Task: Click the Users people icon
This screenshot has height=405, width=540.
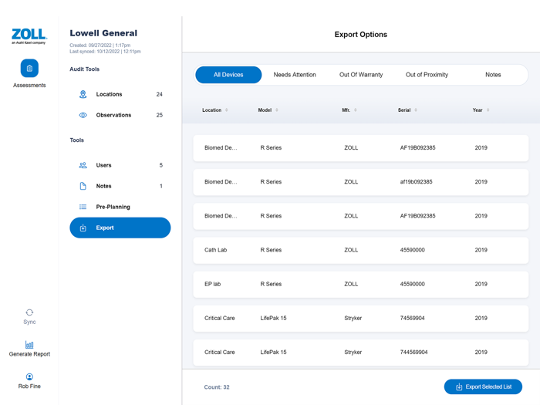Action: (x=83, y=165)
